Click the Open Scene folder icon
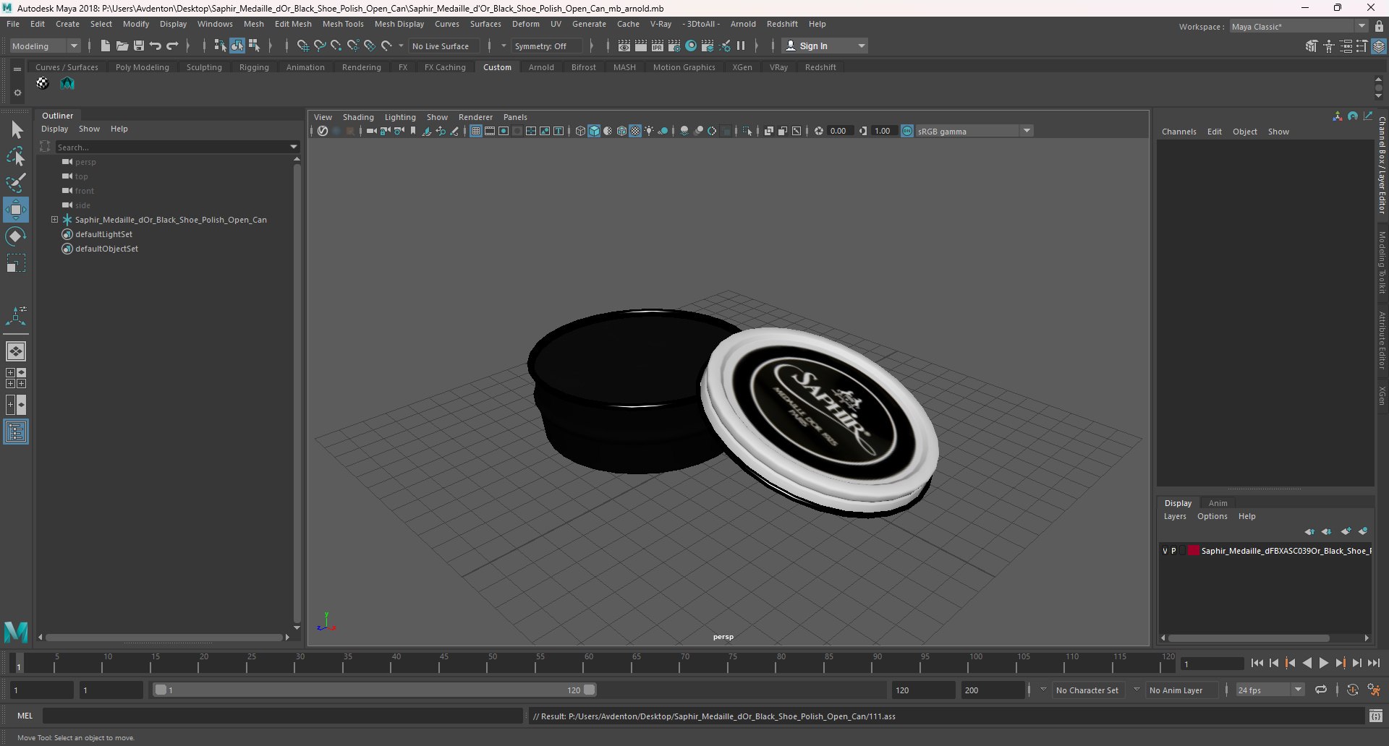 122,46
